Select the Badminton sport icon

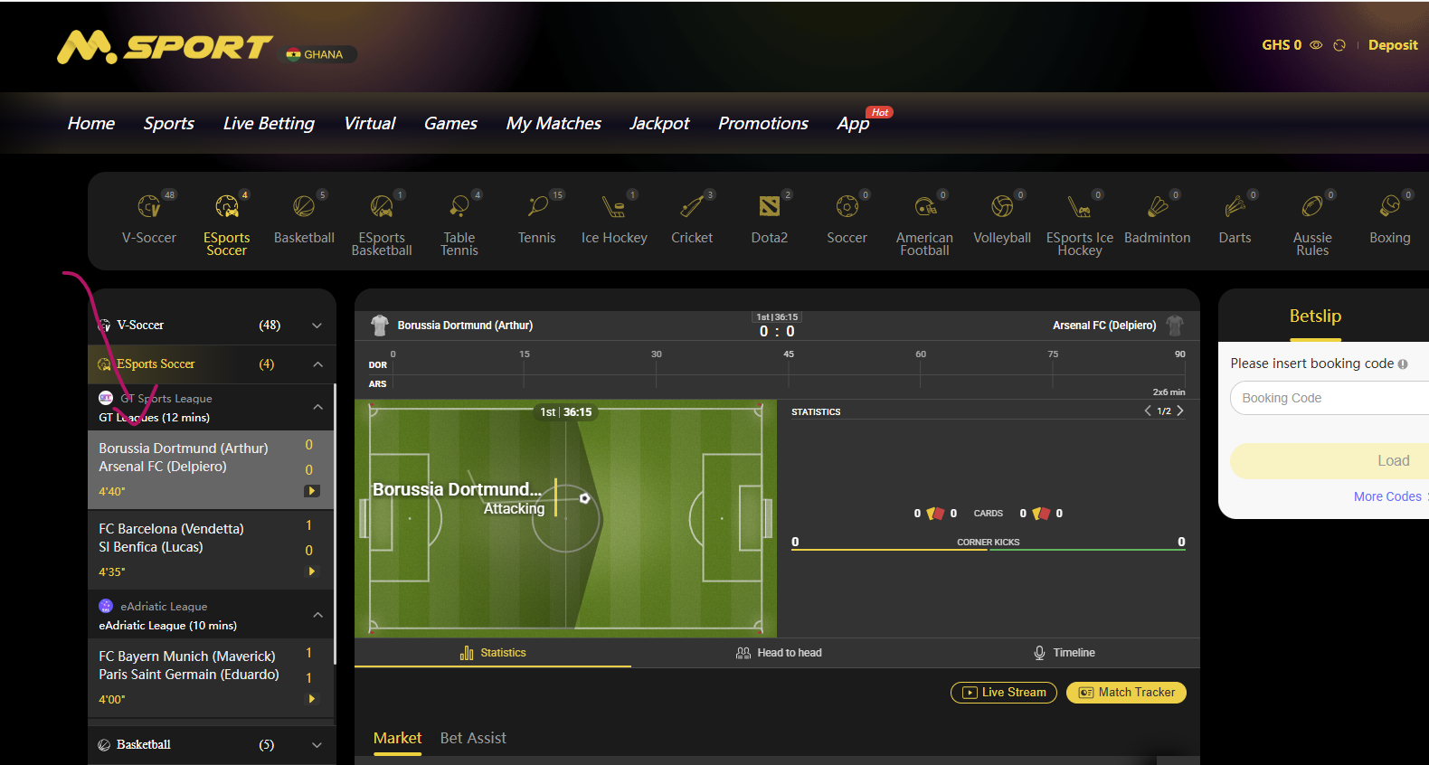coord(1158,206)
